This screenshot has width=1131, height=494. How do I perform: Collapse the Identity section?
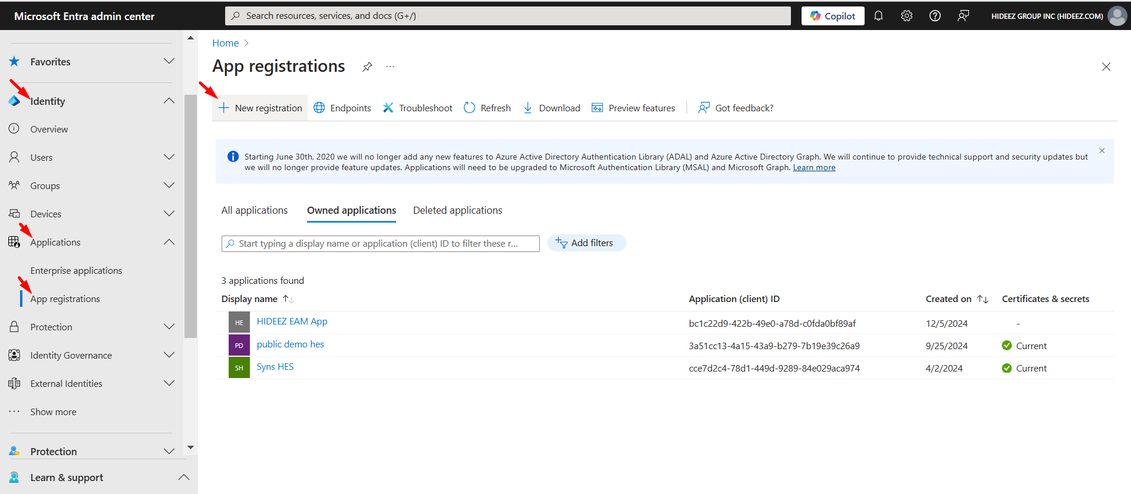pos(169,101)
